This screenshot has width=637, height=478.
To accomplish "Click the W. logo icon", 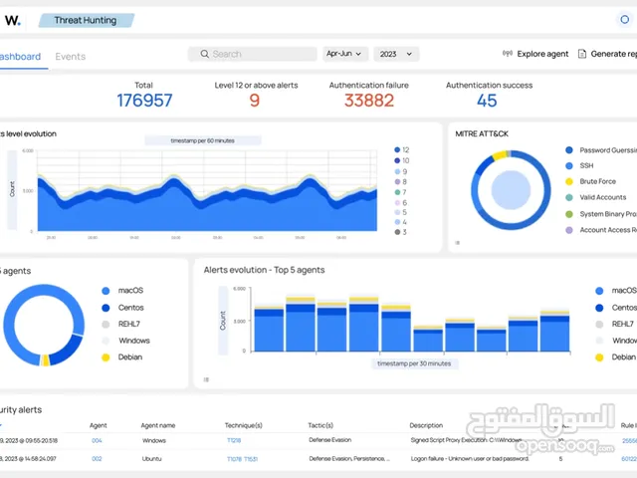I will (x=13, y=20).
